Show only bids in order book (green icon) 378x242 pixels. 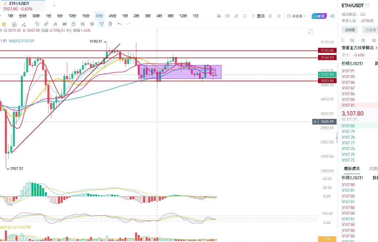[x=363, y=40]
